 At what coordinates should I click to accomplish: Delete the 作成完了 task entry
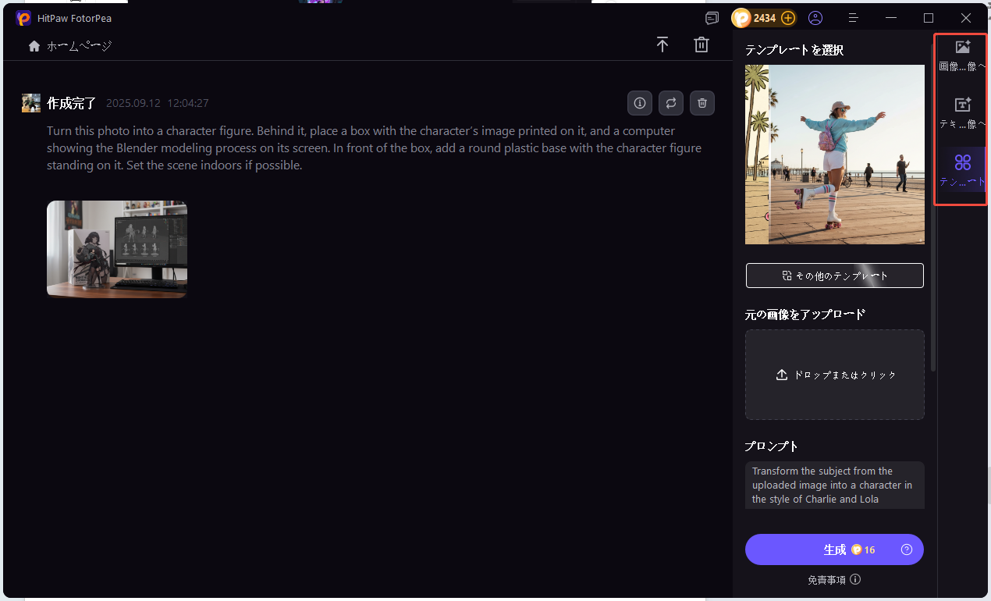click(x=702, y=103)
